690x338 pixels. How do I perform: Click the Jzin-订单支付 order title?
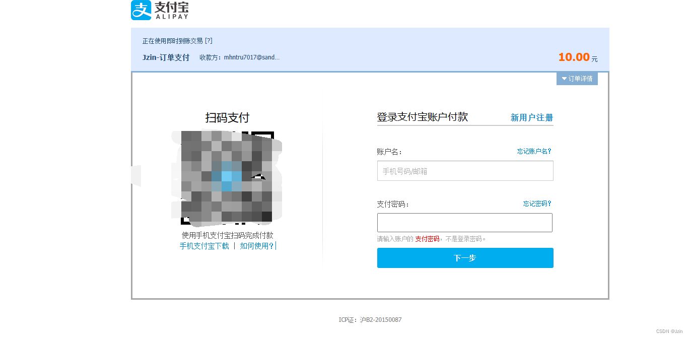tap(166, 57)
